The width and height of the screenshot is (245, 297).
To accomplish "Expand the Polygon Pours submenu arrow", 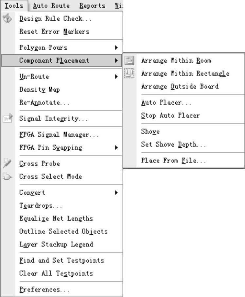I will coord(116,48).
